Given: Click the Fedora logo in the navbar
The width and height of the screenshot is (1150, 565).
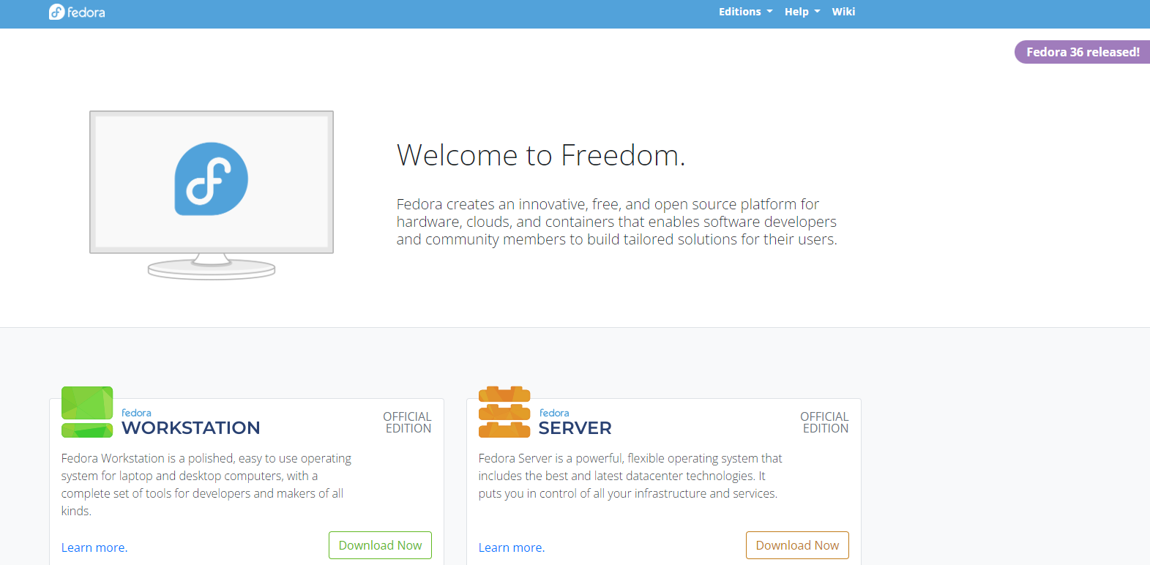Looking at the screenshot, I should pos(77,12).
